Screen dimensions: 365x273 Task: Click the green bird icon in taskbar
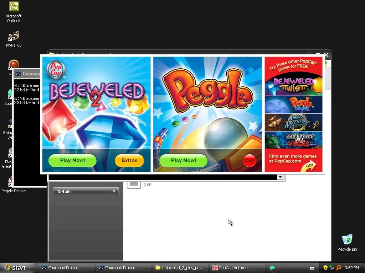coord(272,268)
